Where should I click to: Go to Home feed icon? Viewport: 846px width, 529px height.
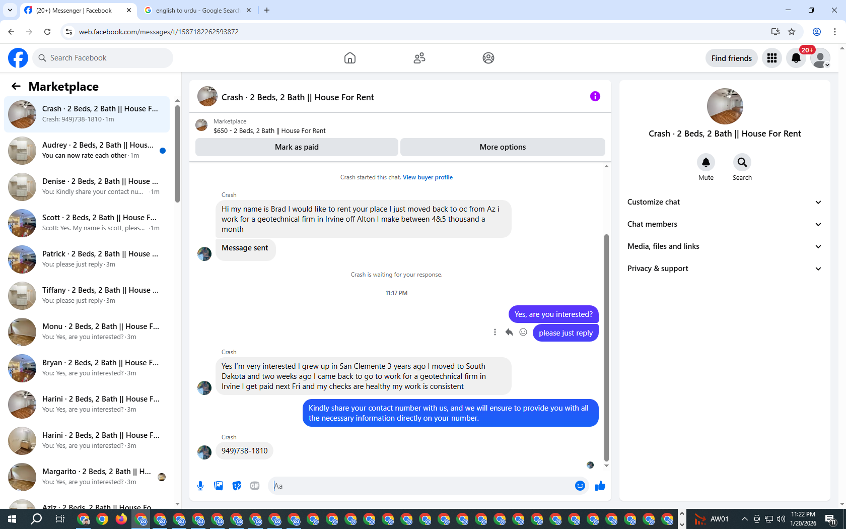350,58
